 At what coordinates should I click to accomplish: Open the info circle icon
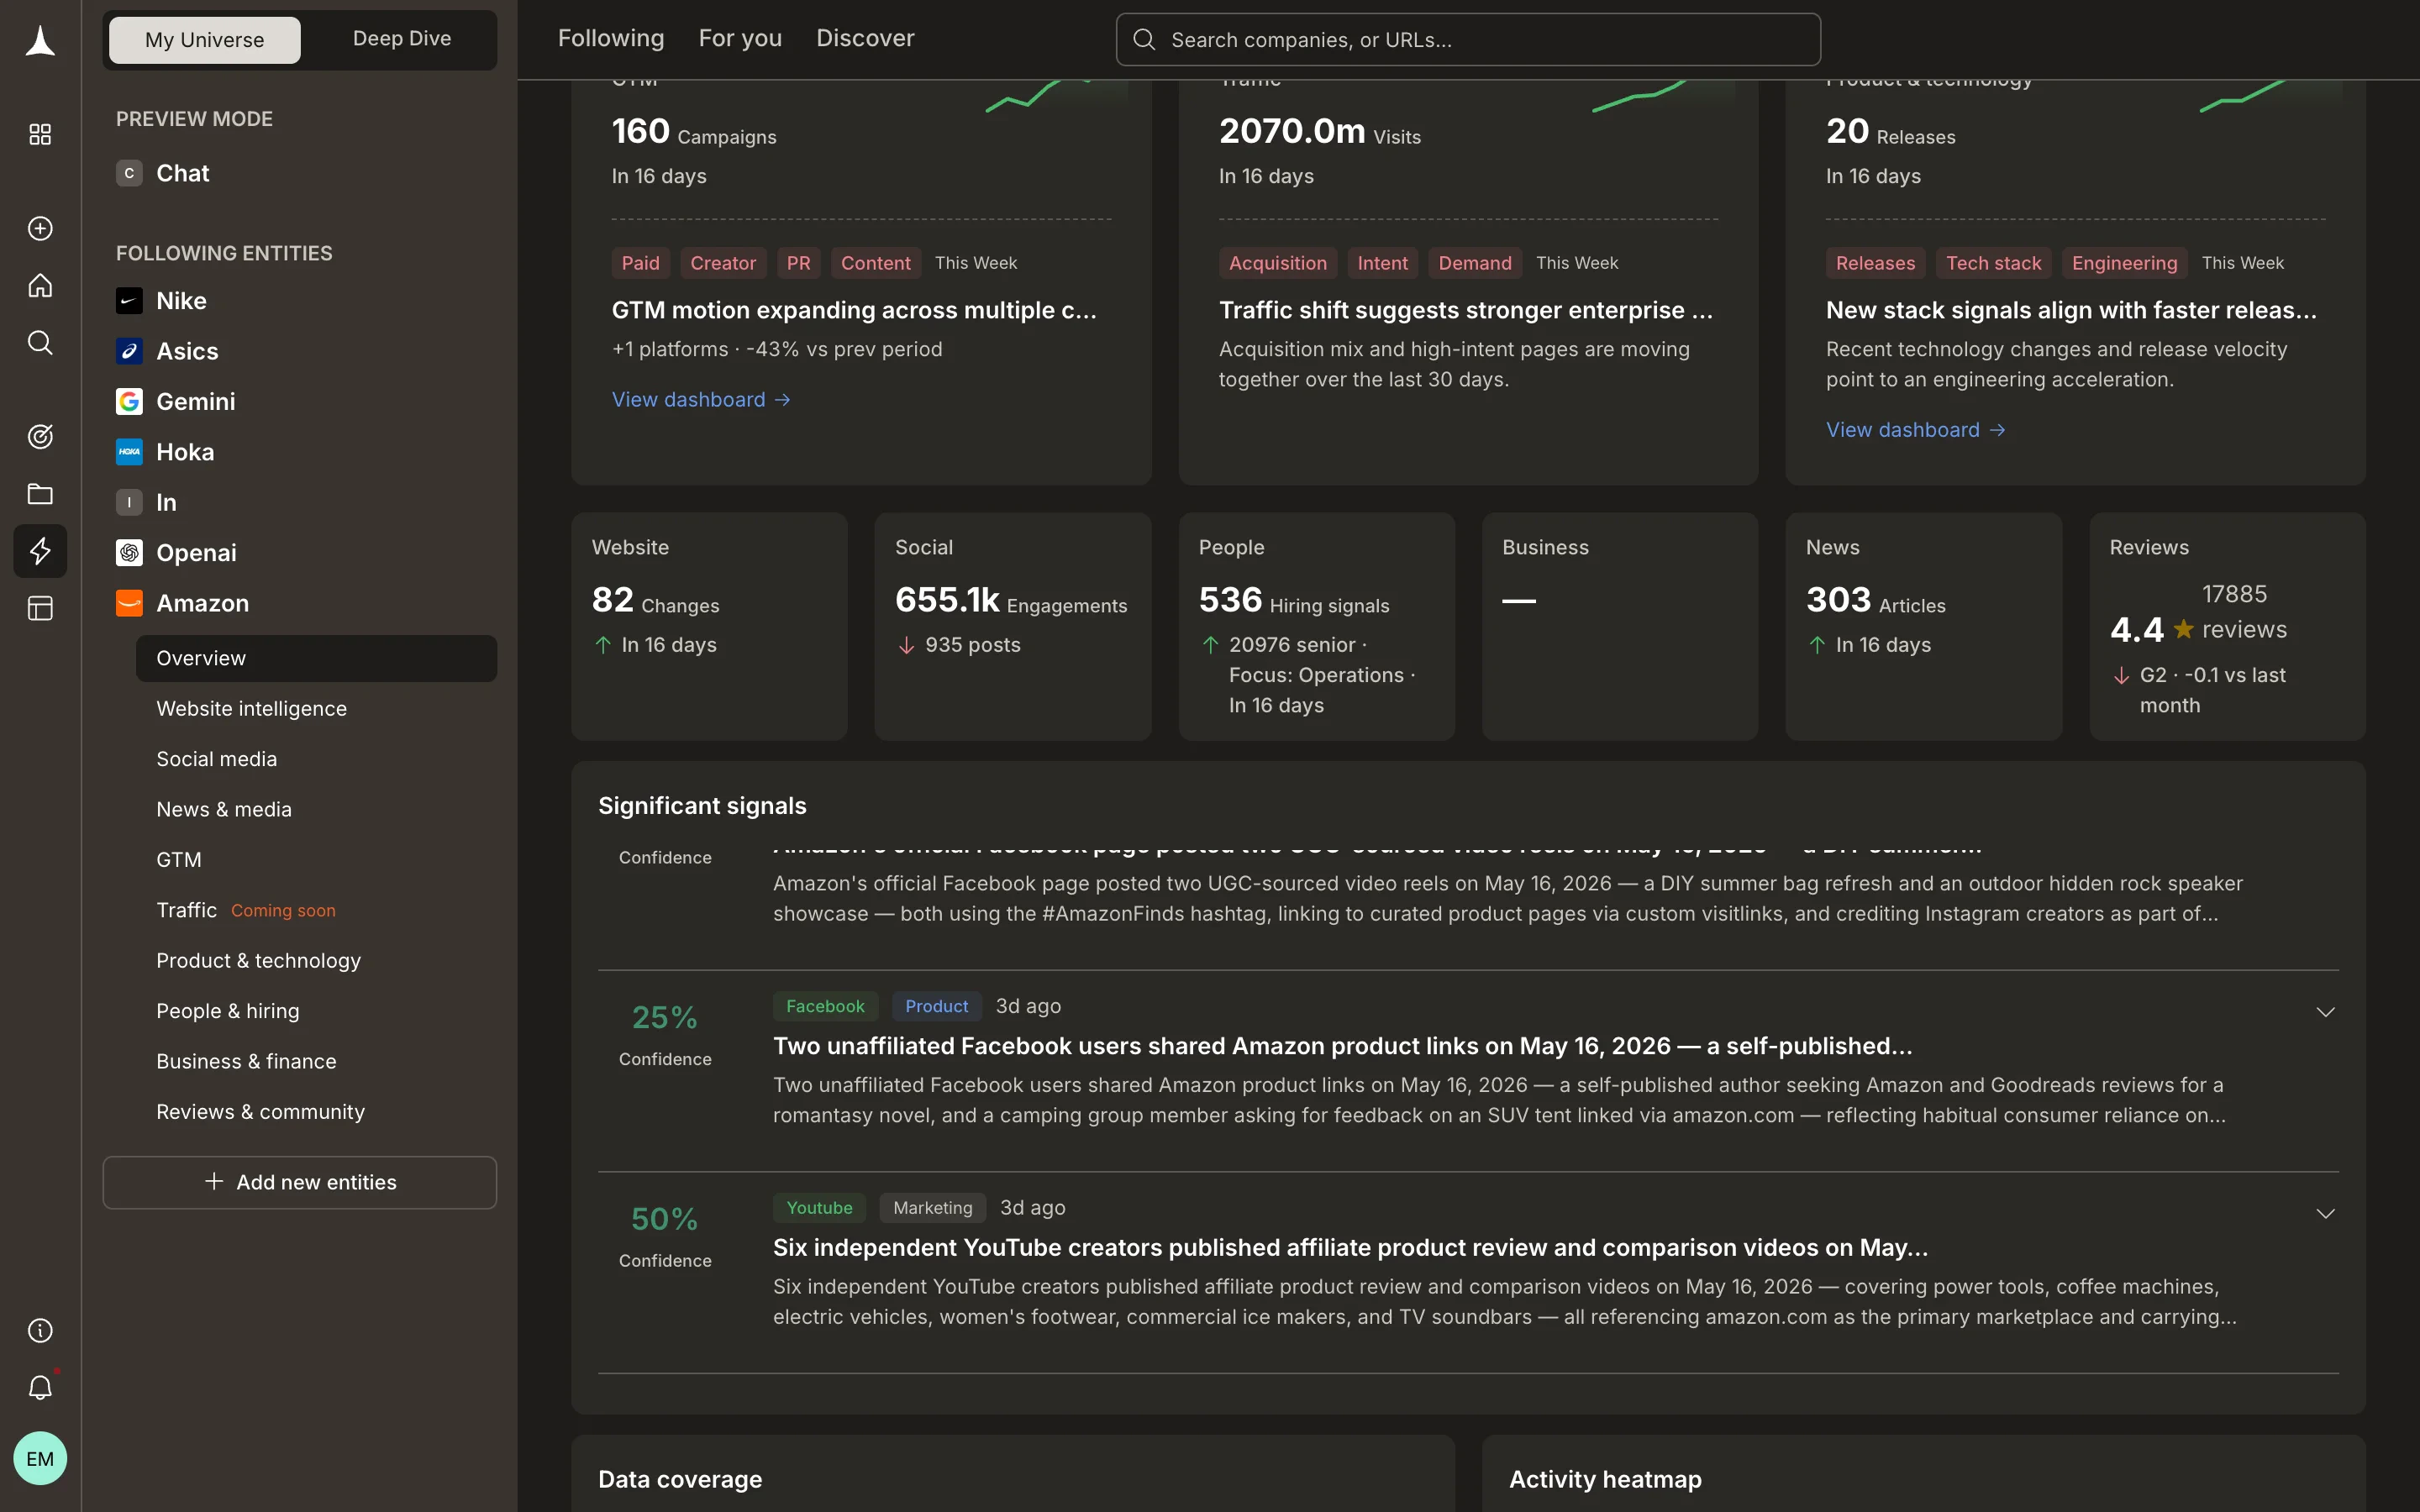[40, 1330]
